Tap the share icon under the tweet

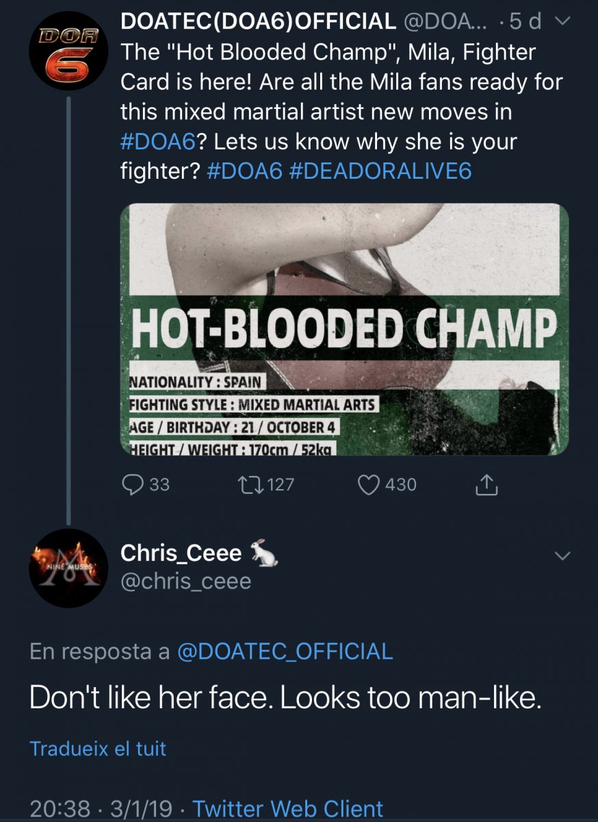tap(485, 484)
